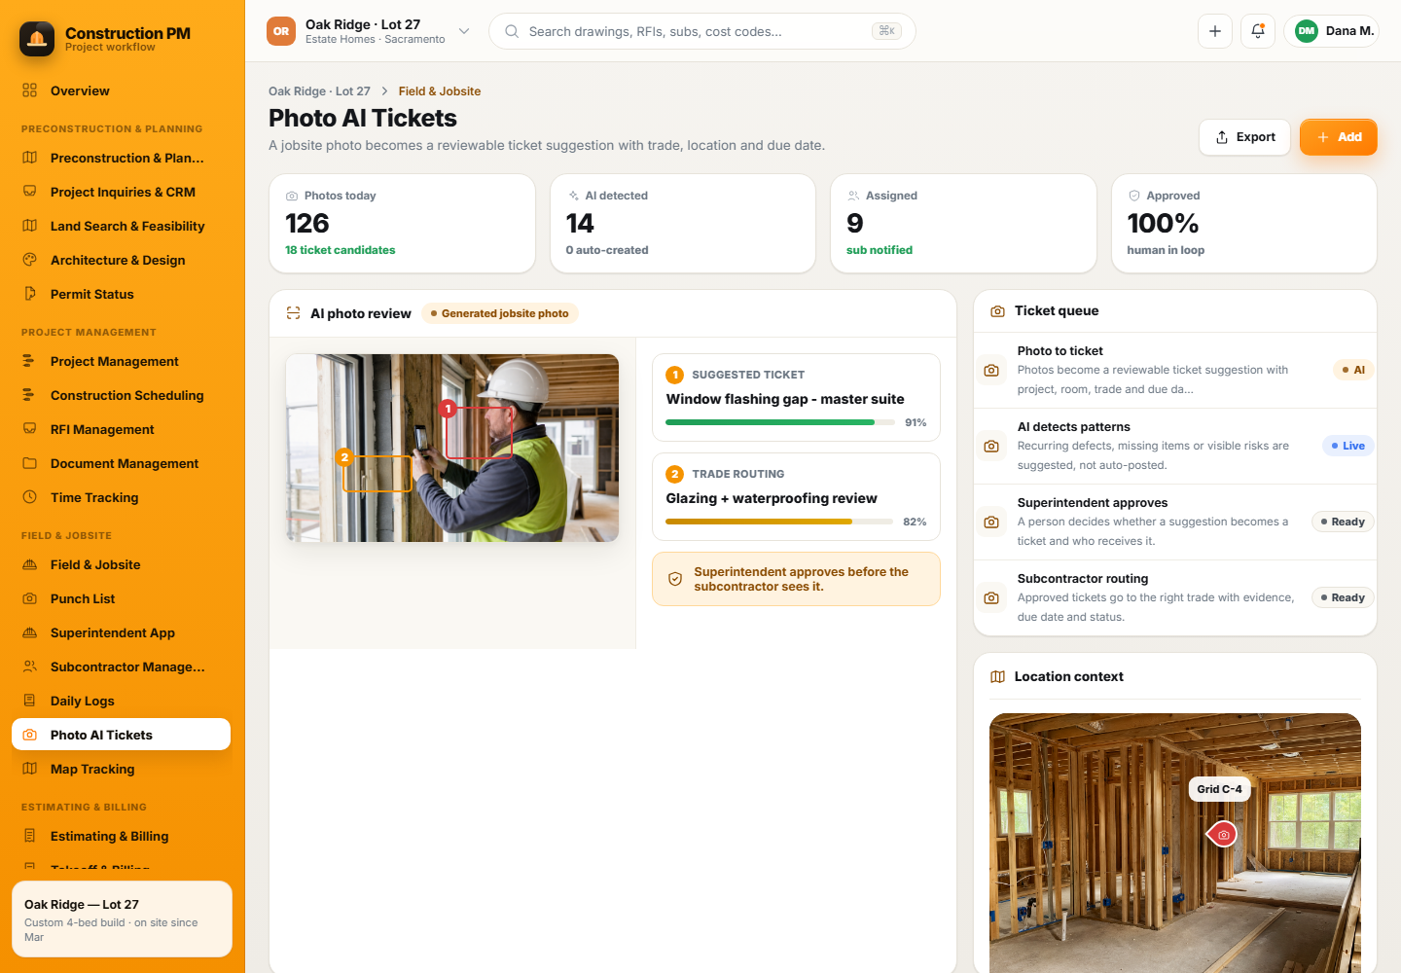Open the Overview grid icon
Viewport: 1401px width, 973px height.
[x=30, y=90]
